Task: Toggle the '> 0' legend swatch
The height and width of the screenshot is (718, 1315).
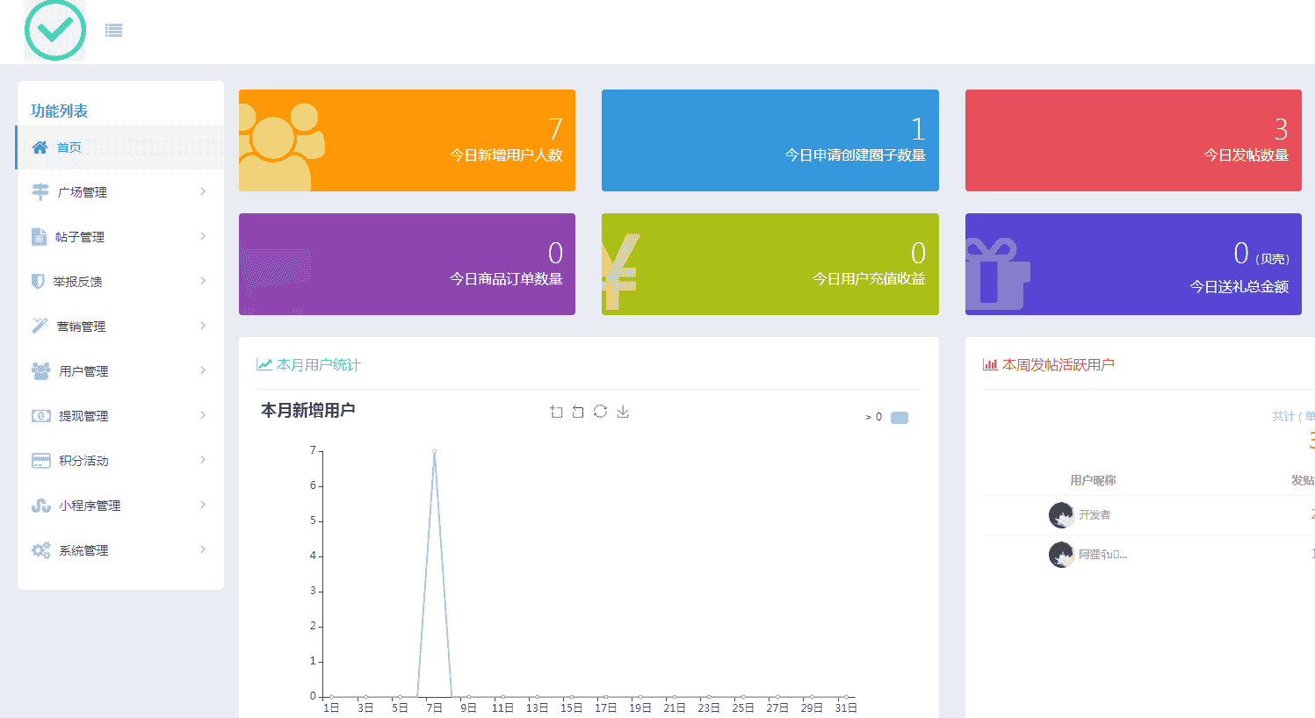Action: click(x=900, y=418)
